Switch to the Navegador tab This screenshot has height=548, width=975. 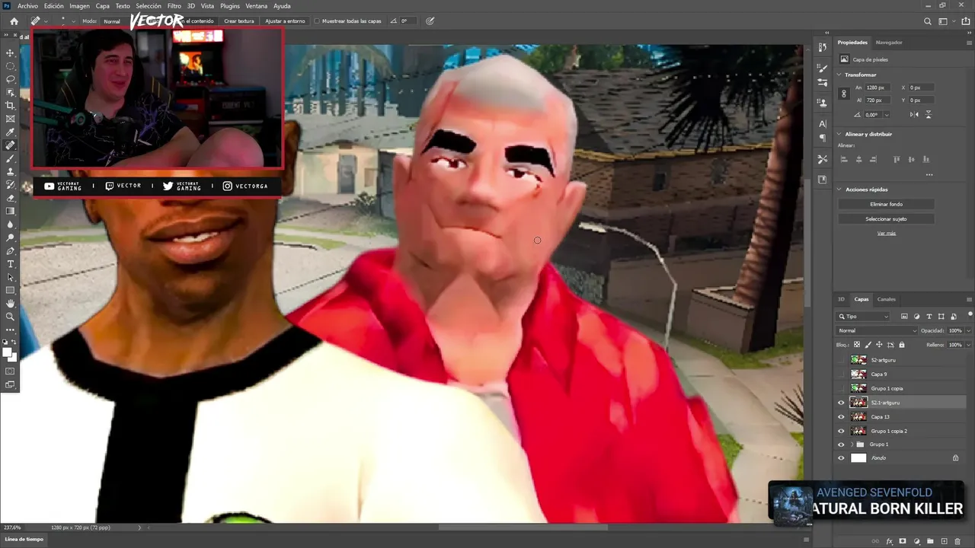click(x=889, y=43)
